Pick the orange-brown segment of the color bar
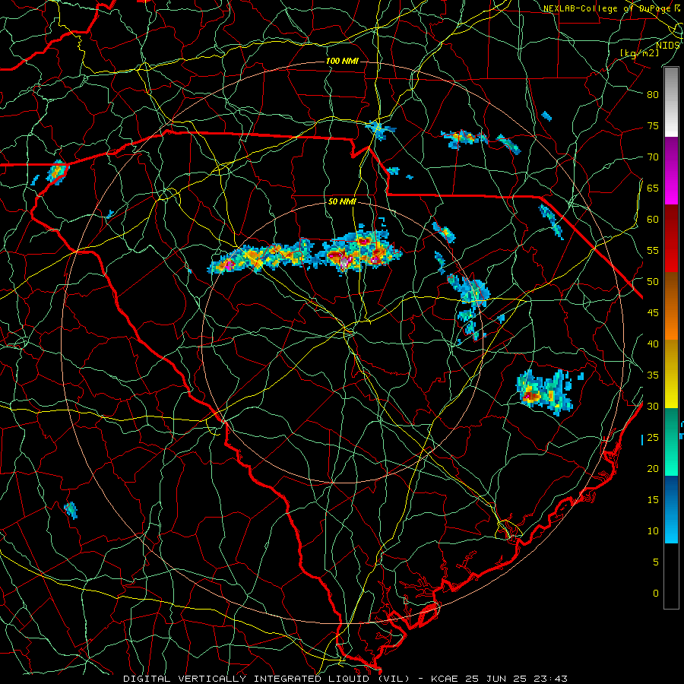684x684 pixels. click(671, 306)
